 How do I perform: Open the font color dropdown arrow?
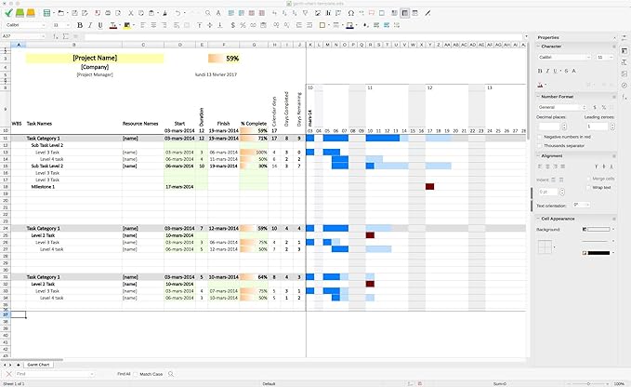(x=120, y=25)
